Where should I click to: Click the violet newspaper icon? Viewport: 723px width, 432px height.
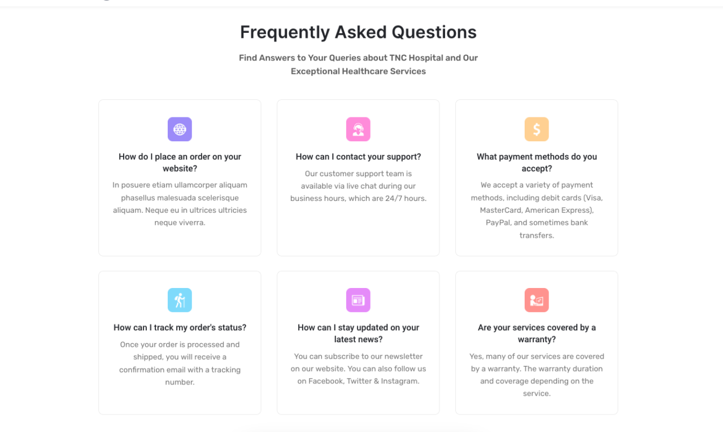(358, 300)
